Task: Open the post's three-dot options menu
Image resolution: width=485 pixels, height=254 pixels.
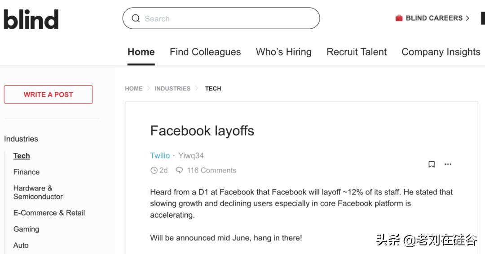Action: click(448, 164)
